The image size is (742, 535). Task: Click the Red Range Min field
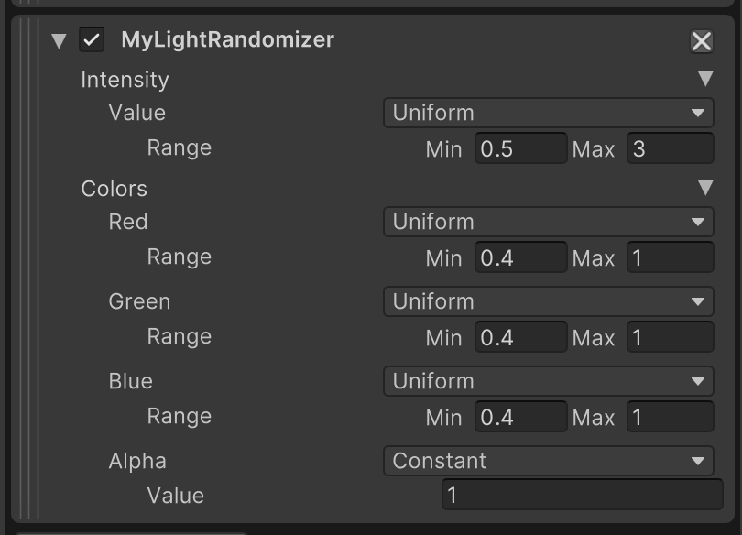tap(520, 258)
